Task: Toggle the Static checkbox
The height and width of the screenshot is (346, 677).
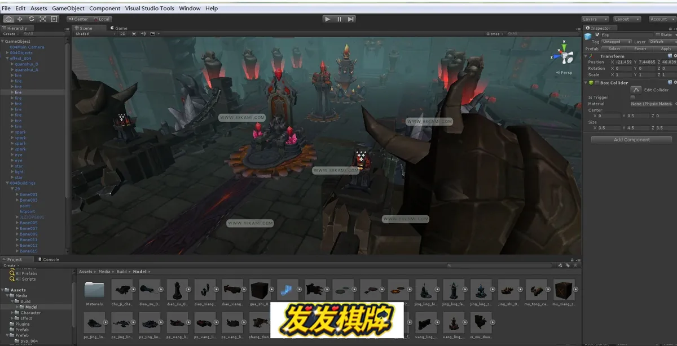Action: pyautogui.click(x=658, y=35)
